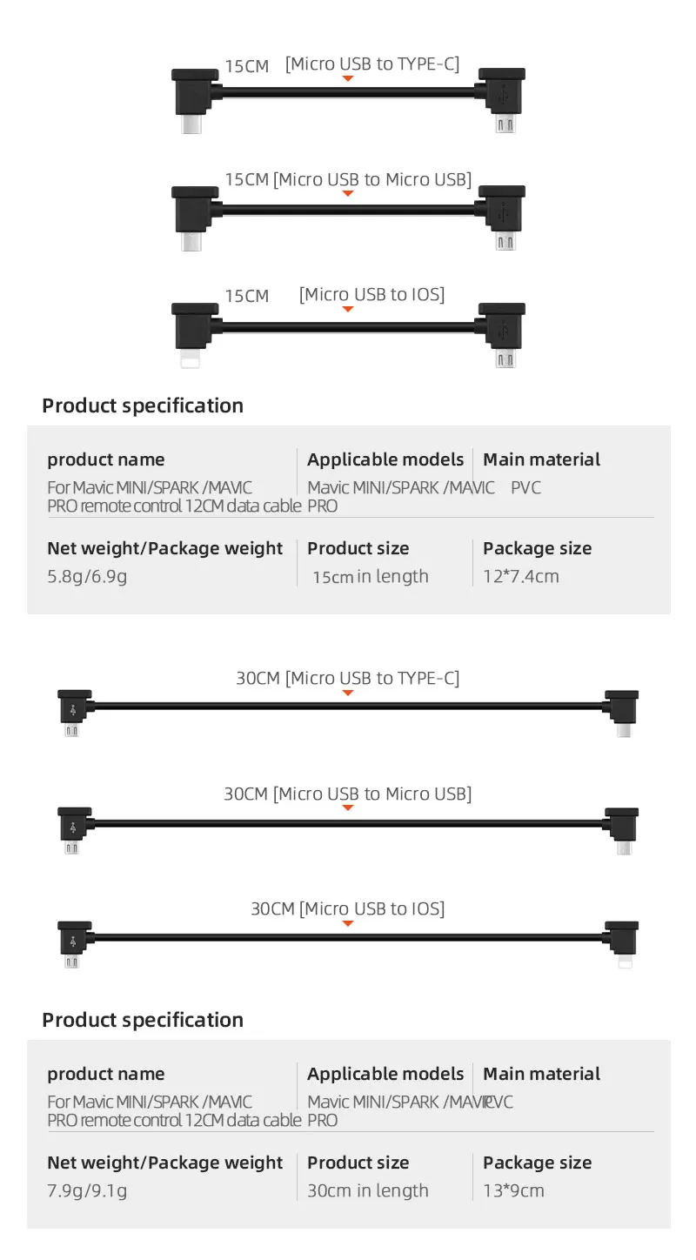This screenshot has width=696, height=1260.
Task: Click the 30CM [Micro USB to Micro USB] label
Action: 348,794
